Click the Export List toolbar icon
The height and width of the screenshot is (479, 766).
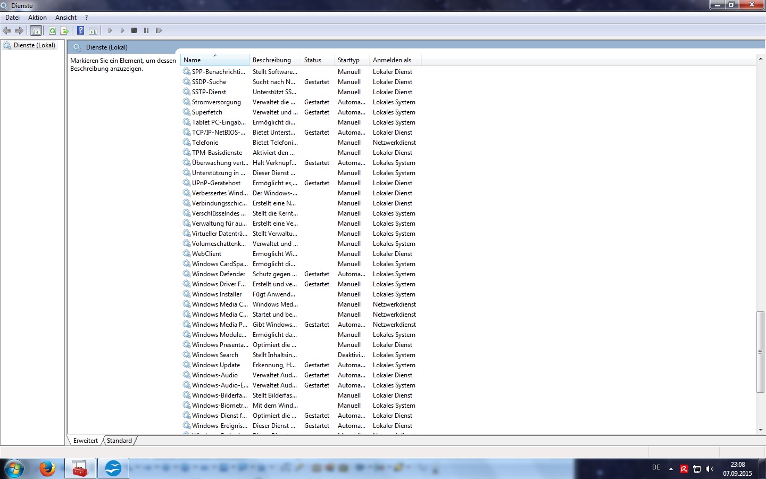(x=64, y=30)
